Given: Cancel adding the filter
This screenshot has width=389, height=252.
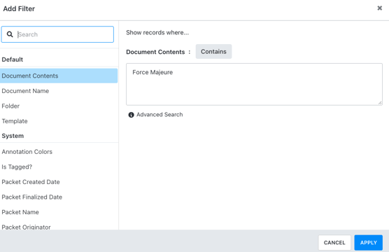Looking at the screenshot, I should point(334,243).
